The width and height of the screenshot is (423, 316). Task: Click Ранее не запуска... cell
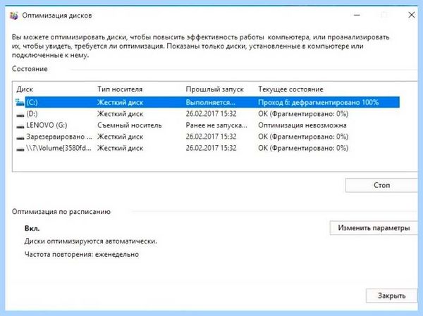[x=216, y=125]
